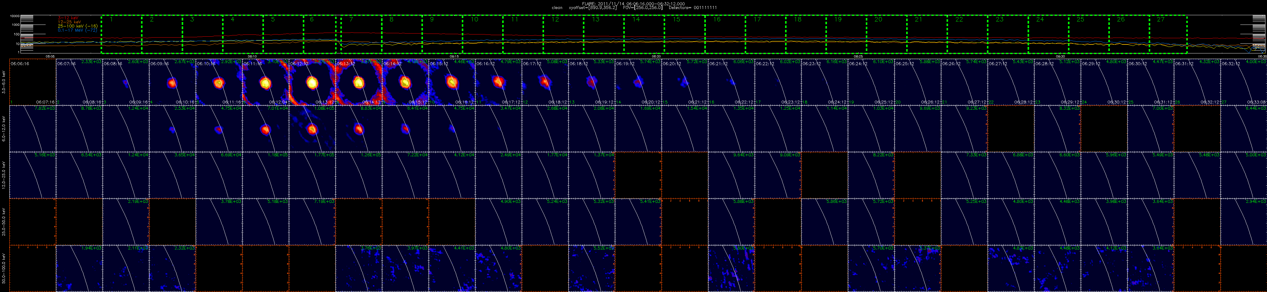Viewport: 1267px width, 292px height.
Task: Click the '06:10' time axis label
Action: [x=252, y=56]
